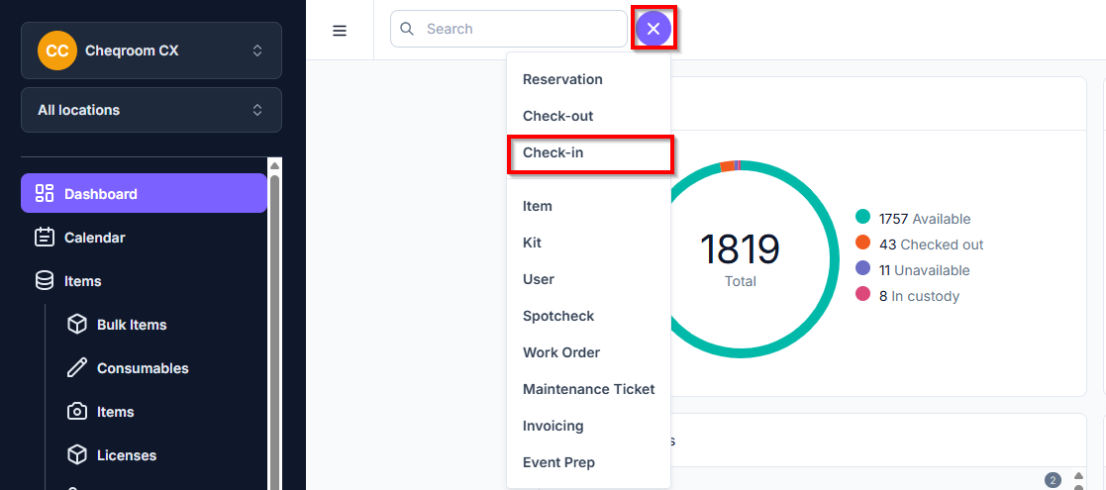Click the Items database stack icon

click(45, 280)
